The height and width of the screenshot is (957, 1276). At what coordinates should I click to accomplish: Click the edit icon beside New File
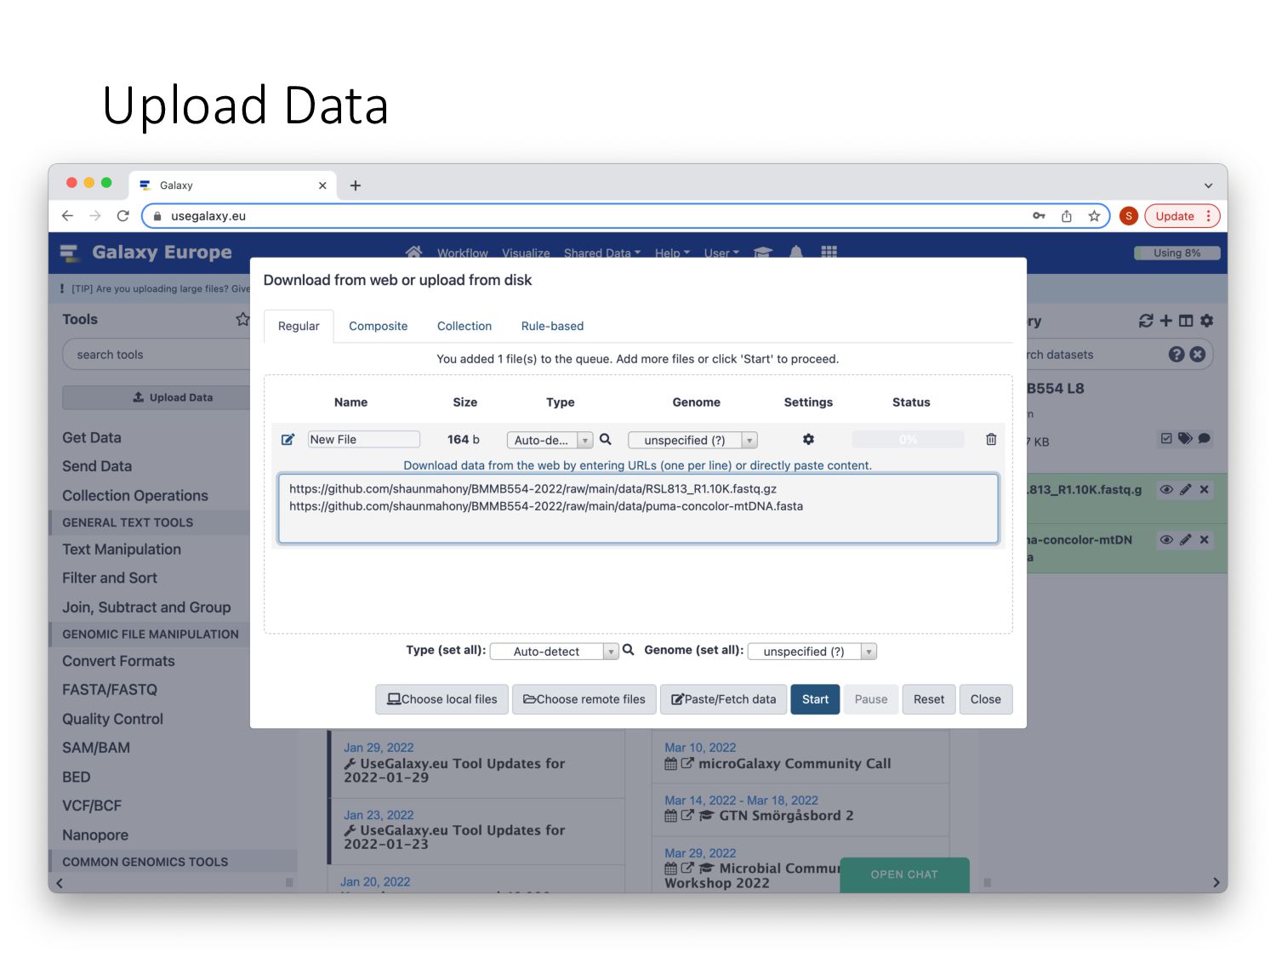288,440
